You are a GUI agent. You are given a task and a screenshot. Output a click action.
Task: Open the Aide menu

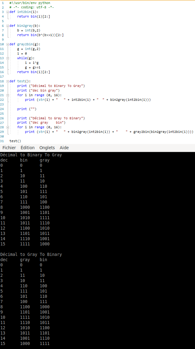64,148
